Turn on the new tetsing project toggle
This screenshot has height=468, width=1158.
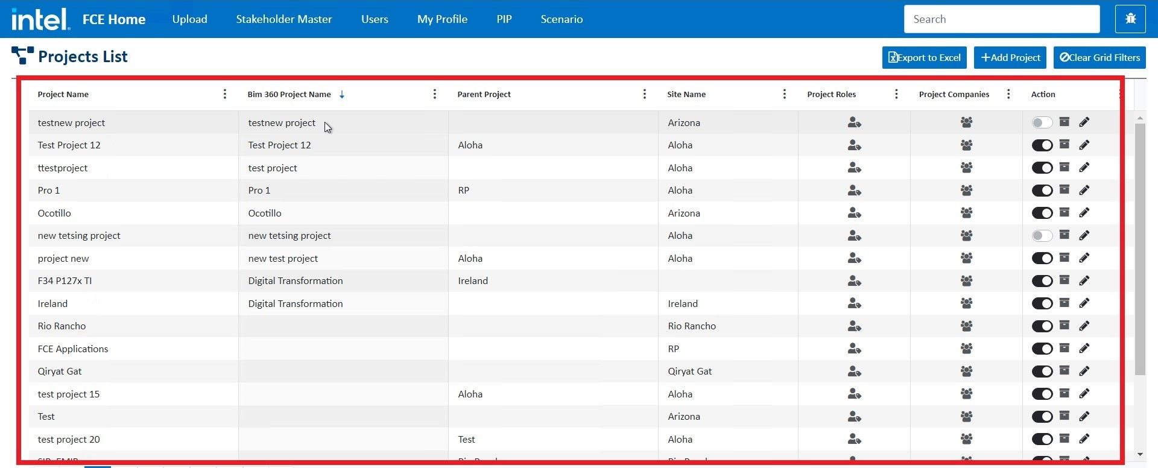pyautogui.click(x=1042, y=236)
